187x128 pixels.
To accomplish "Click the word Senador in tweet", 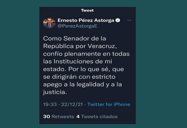I will coord(76,39).
